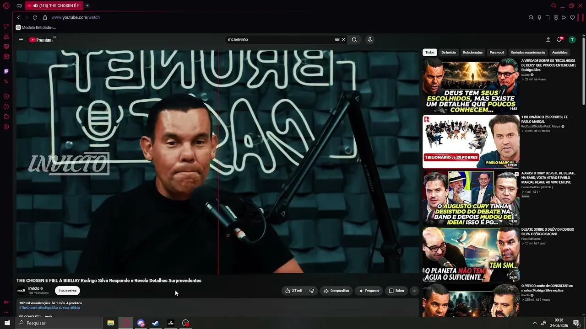Open page zoom magnifier in address bar
This screenshot has height=329, width=586.
click(x=531, y=17)
